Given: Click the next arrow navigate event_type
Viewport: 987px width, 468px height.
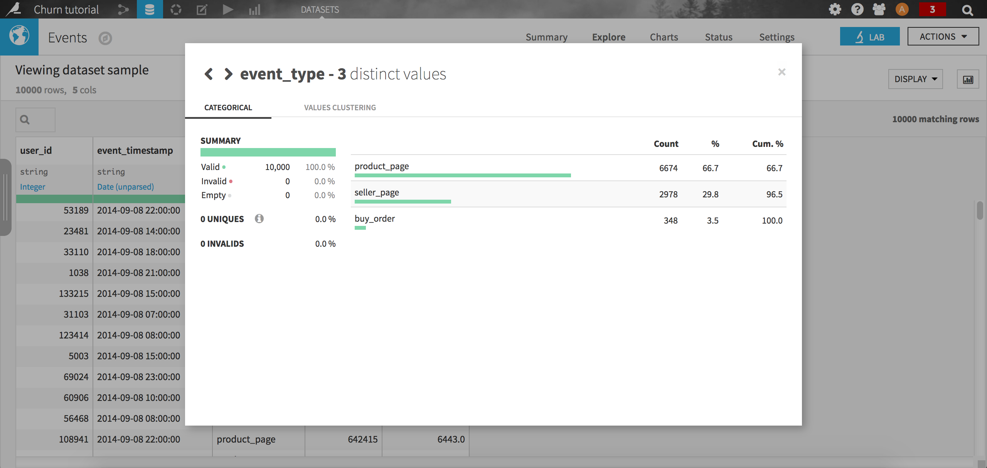Looking at the screenshot, I should [228, 74].
